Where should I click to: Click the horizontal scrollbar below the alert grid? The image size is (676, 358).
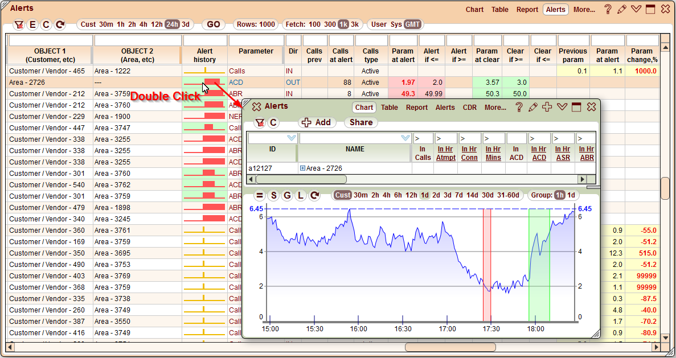(x=450, y=347)
